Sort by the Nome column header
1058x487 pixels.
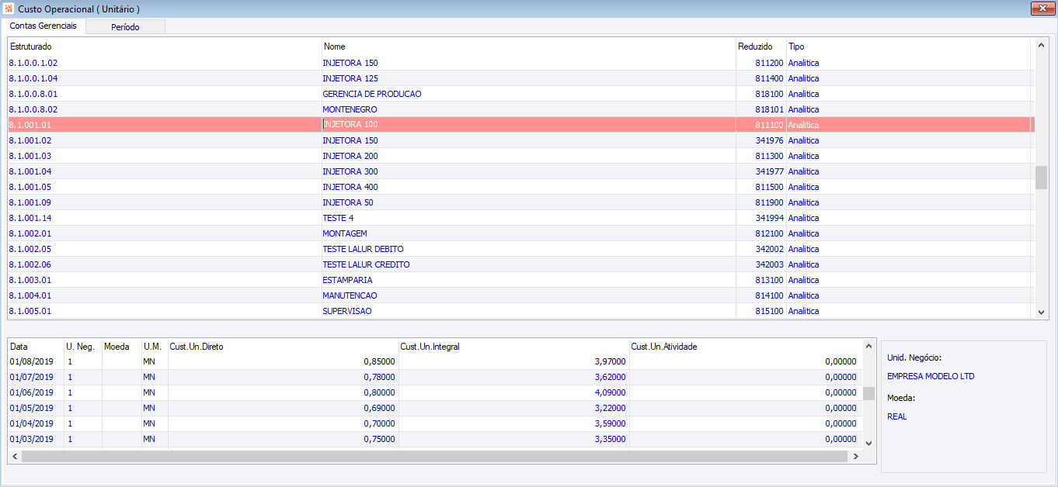pos(528,47)
